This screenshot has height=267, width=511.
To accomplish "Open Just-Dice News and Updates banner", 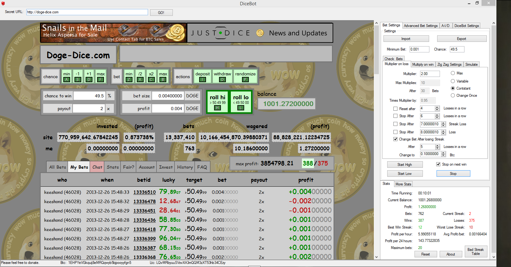I will [260, 33].
